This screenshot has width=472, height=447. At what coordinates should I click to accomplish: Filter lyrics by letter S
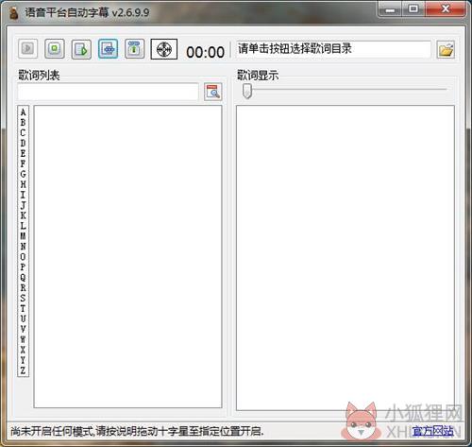23,298
